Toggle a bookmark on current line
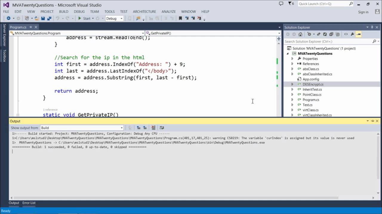The width and height of the screenshot is (382, 214). 180,18
